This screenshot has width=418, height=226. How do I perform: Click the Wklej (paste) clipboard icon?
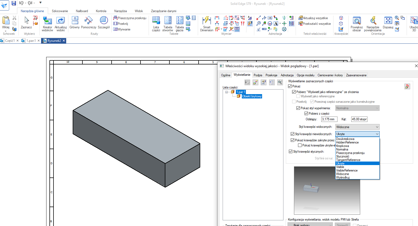pos(6,20)
